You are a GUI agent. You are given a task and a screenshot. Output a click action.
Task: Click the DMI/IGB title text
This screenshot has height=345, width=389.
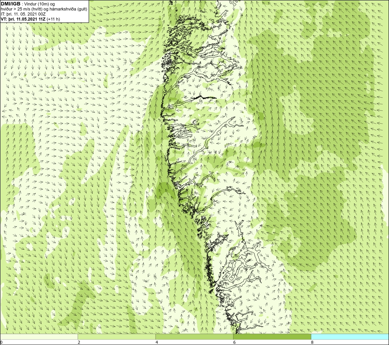11,4
